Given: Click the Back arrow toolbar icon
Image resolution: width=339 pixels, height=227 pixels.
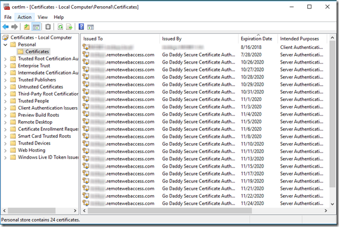Looking at the screenshot, I should (x=6, y=27).
